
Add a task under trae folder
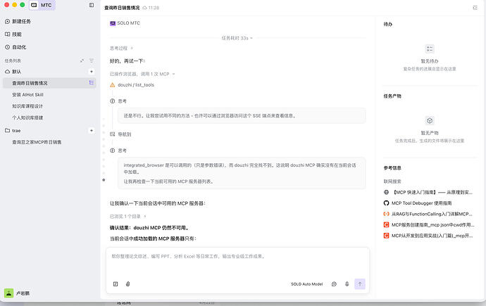tap(92, 131)
